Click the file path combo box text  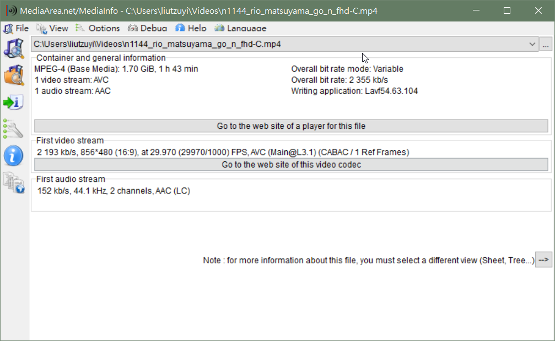[157, 44]
